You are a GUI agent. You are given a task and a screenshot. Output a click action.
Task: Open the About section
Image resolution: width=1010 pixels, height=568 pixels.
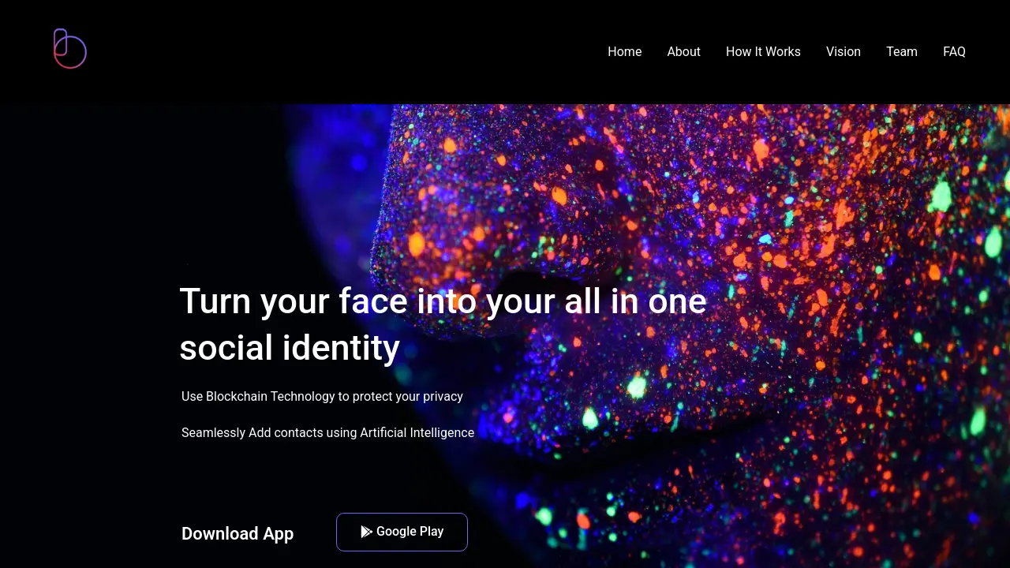coord(683,51)
